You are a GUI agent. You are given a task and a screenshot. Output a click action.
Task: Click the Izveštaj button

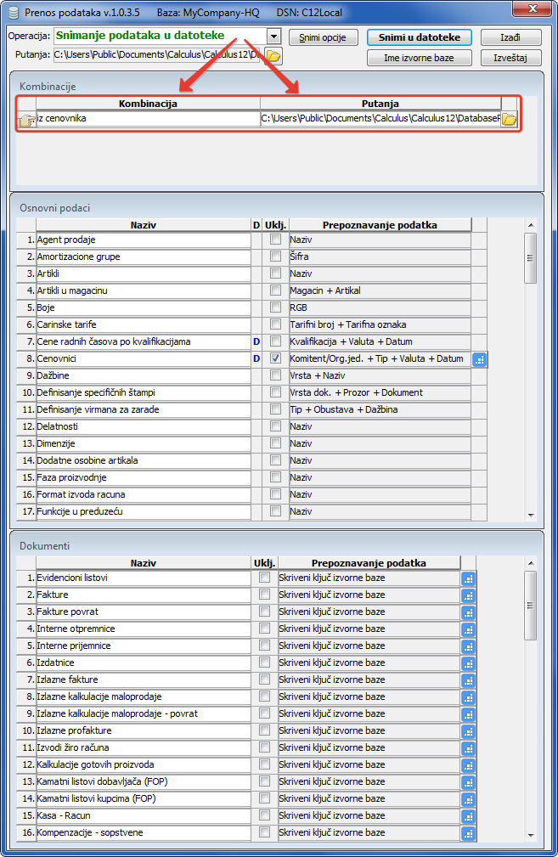[510, 58]
